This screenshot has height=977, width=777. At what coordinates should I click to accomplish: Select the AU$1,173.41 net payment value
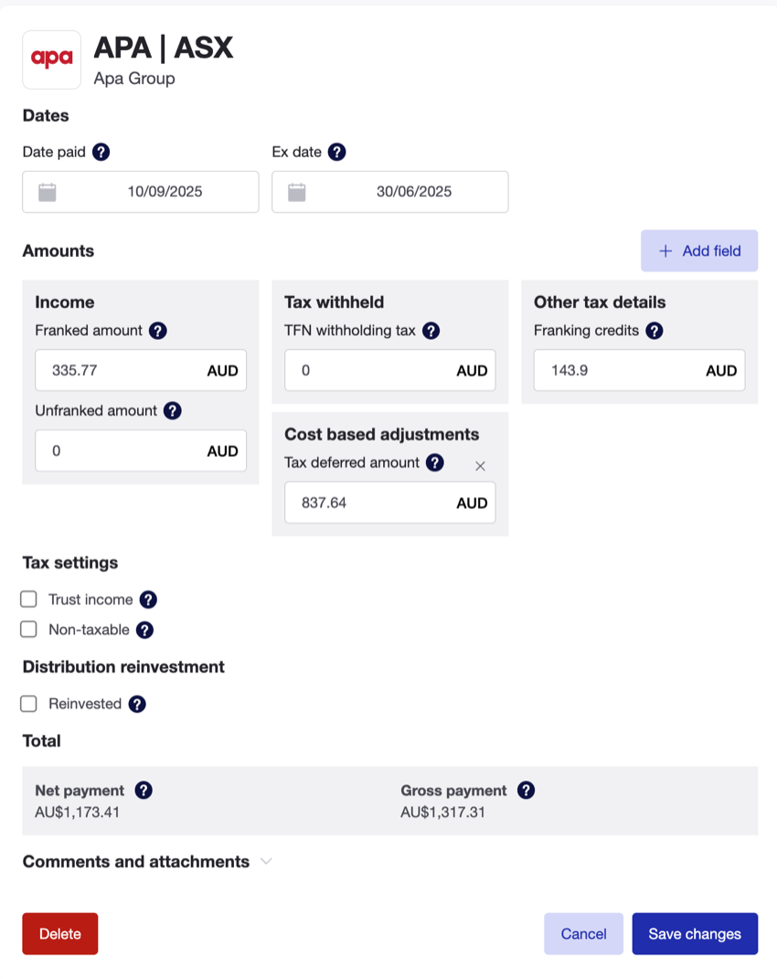click(78, 812)
